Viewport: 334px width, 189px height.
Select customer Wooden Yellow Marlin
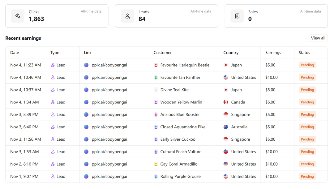coord(181,102)
